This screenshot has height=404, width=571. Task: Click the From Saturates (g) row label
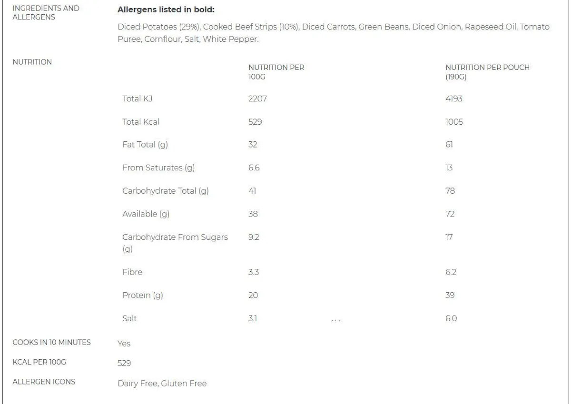[x=158, y=168]
